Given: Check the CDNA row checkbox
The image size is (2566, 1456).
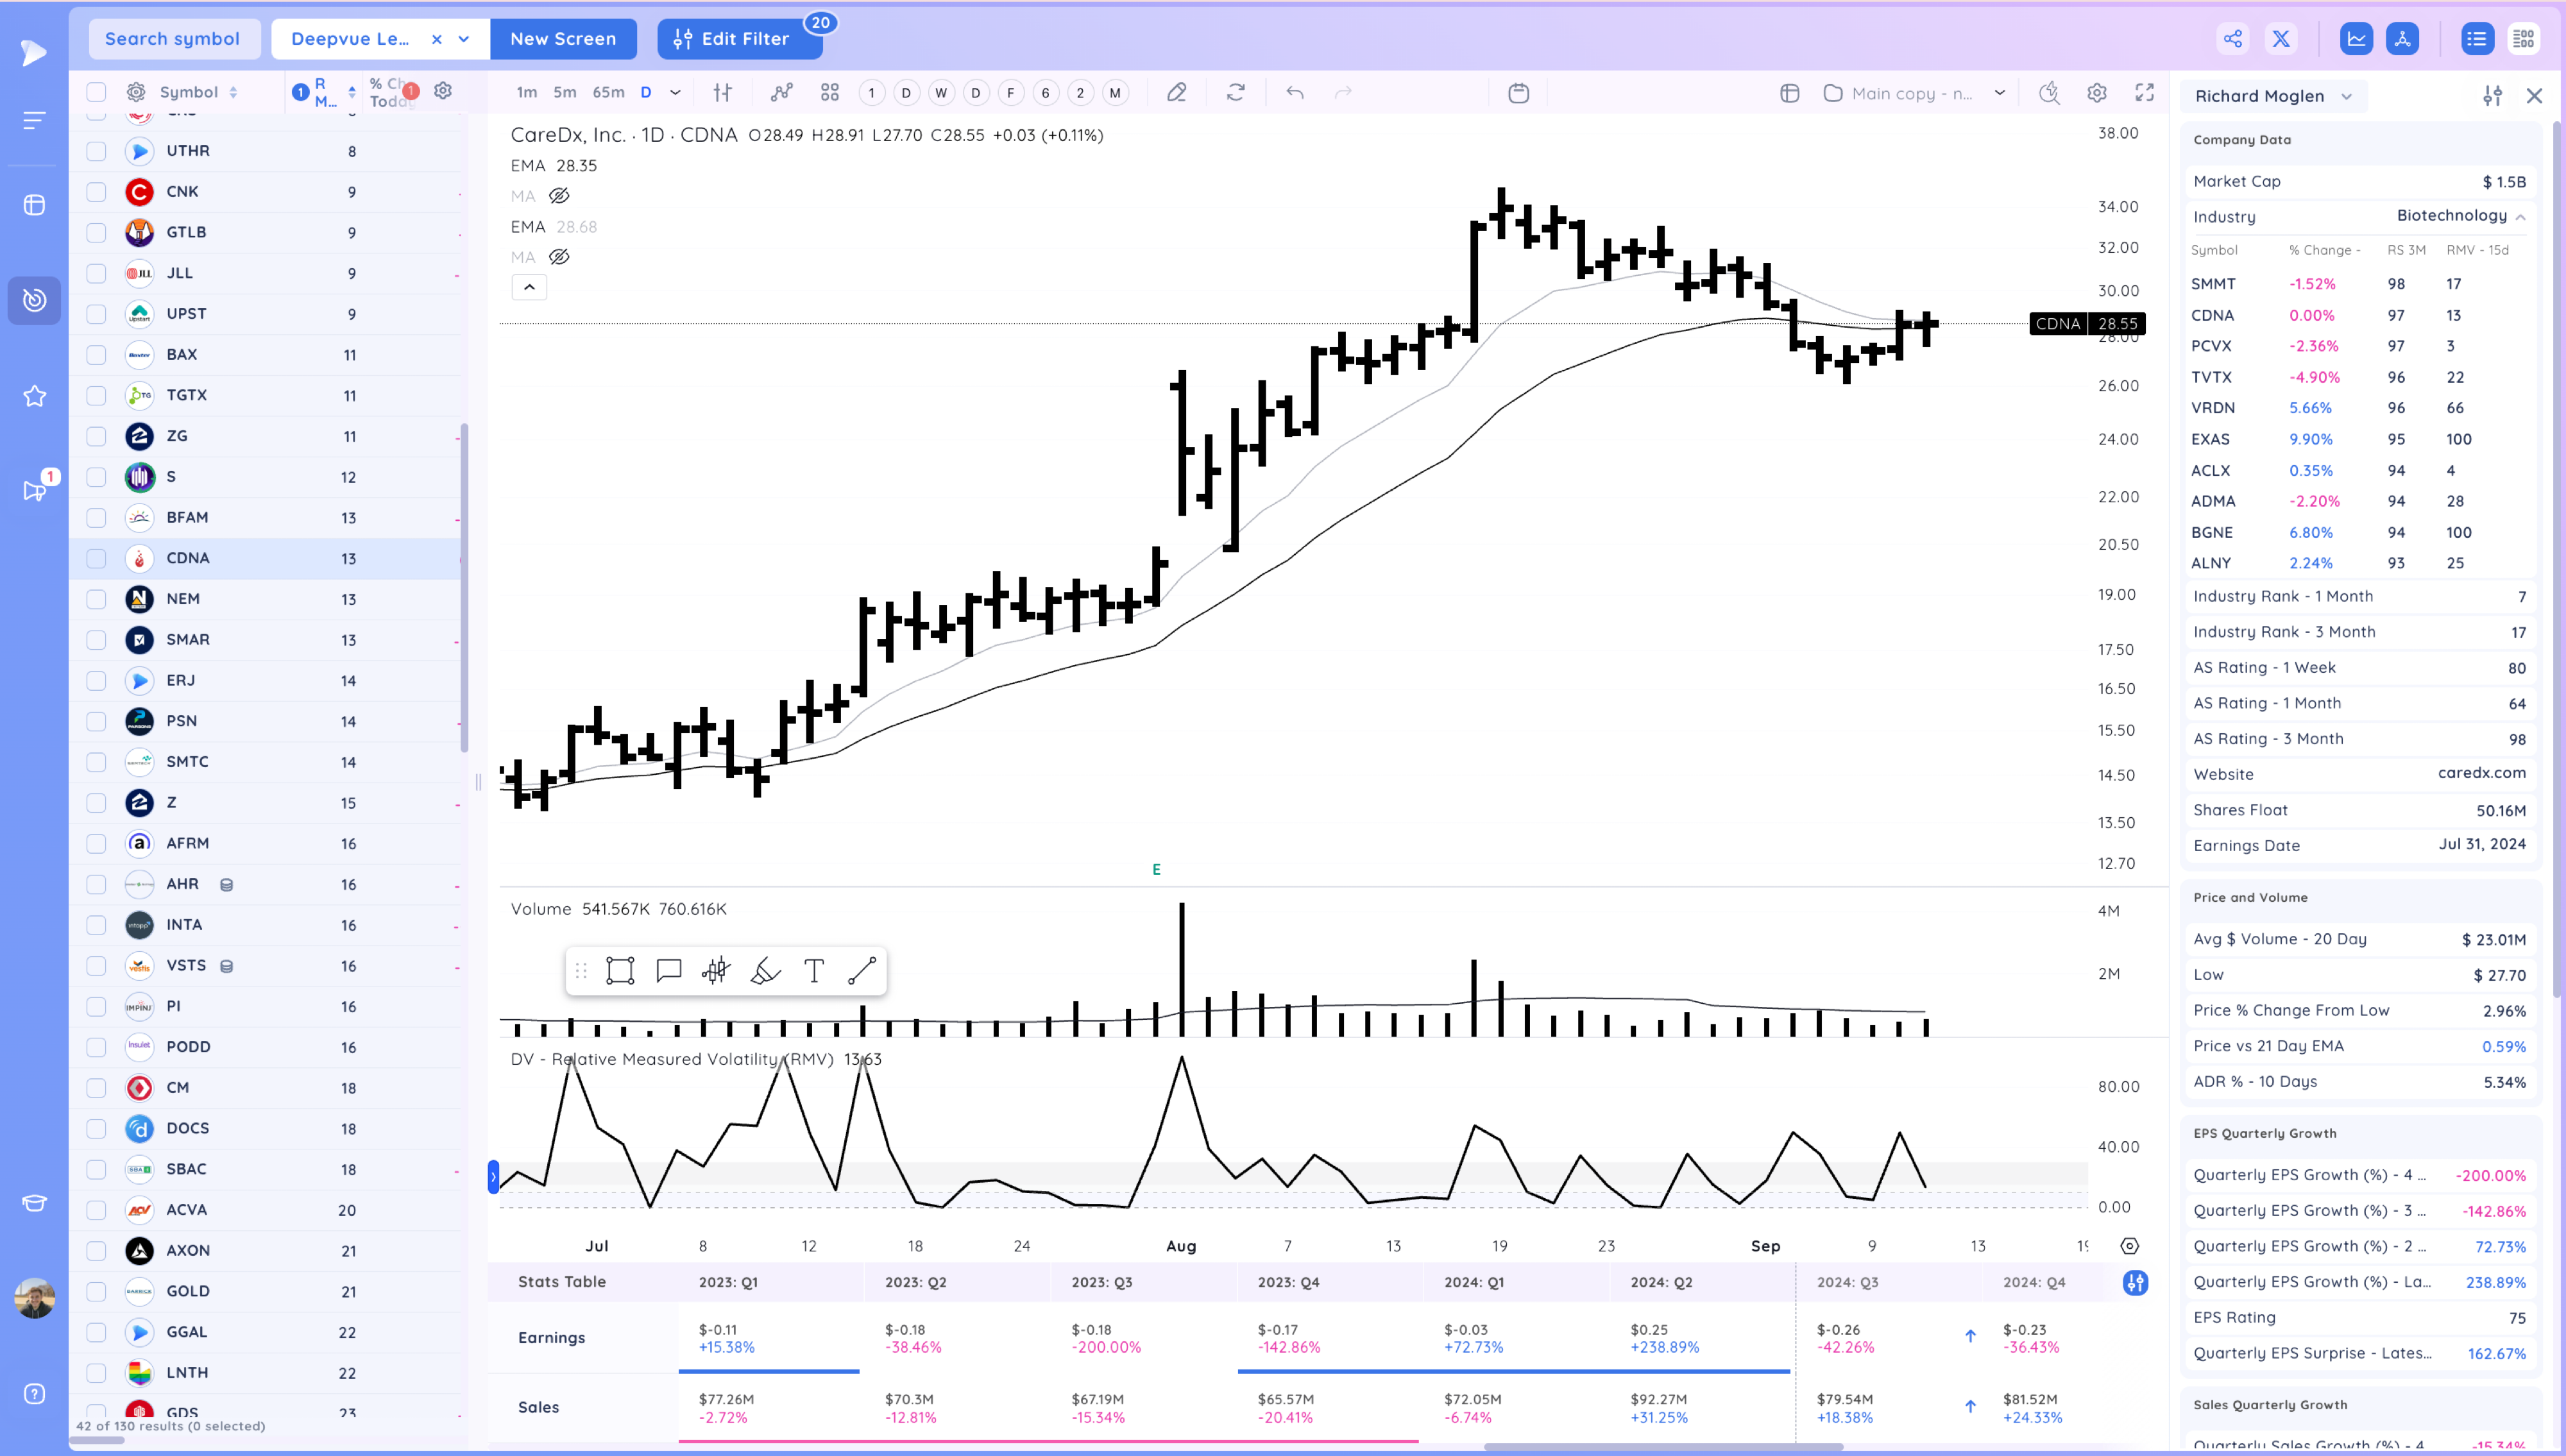Looking at the screenshot, I should [96, 558].
